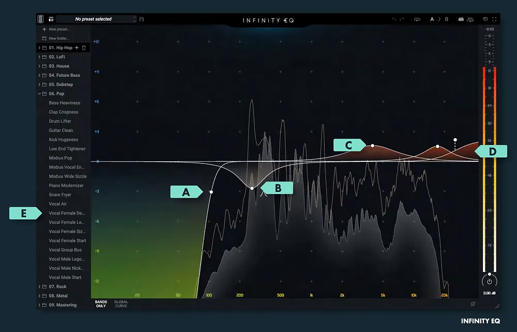Expand the 09. Mastering folder chevron
Viewport: 517px width, 332px height.
pos(39,305)
